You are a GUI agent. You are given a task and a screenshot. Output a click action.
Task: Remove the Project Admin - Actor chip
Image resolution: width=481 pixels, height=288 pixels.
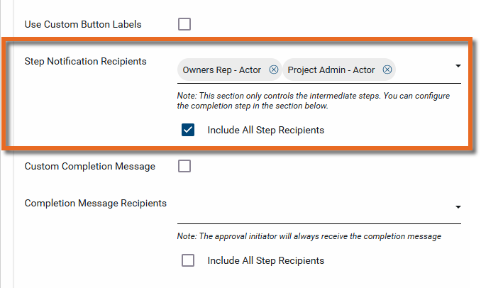387,70
